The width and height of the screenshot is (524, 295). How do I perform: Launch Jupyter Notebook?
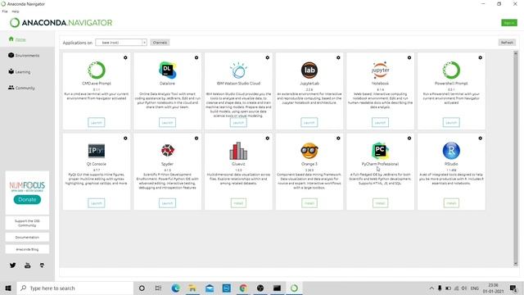click(x=380, y=122)
